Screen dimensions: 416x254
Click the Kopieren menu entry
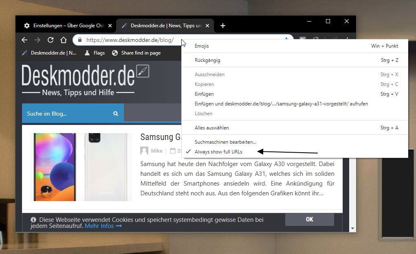pyautogui.click(x=295, y=84)
